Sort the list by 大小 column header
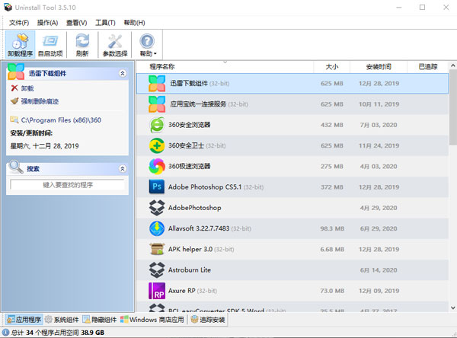Viewport: 457px width, 338px height. tap(332, 67)
